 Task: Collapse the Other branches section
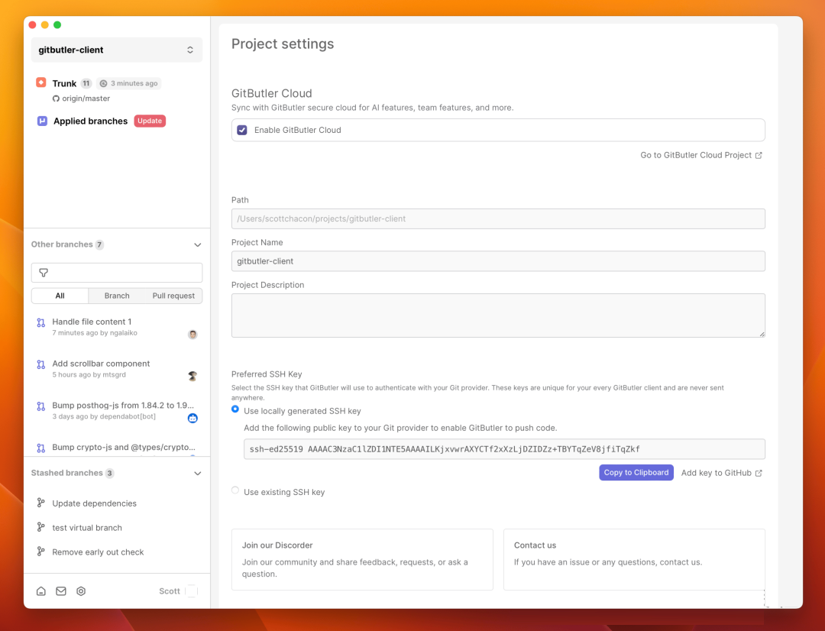(197, 245)
